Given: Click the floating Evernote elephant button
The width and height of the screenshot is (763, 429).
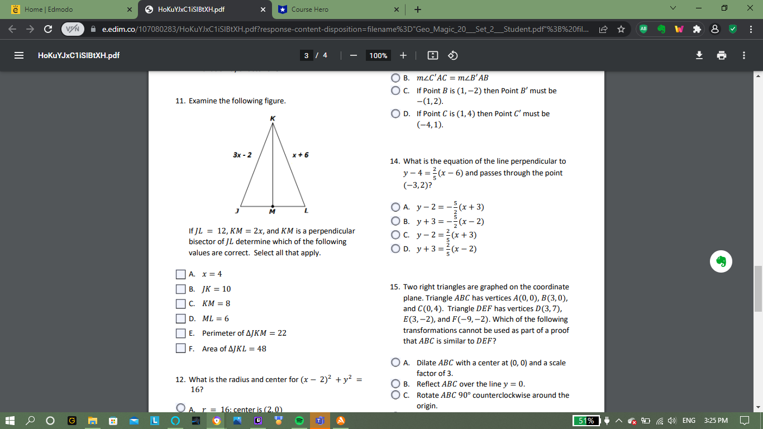Looking at the screenshot, I should (721, 261).
